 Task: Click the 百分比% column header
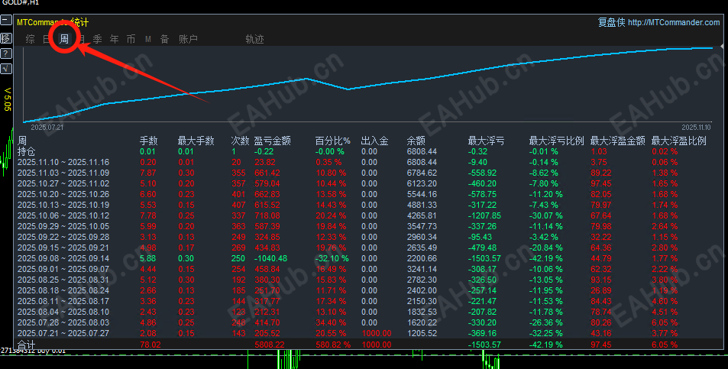pos(332,141)
